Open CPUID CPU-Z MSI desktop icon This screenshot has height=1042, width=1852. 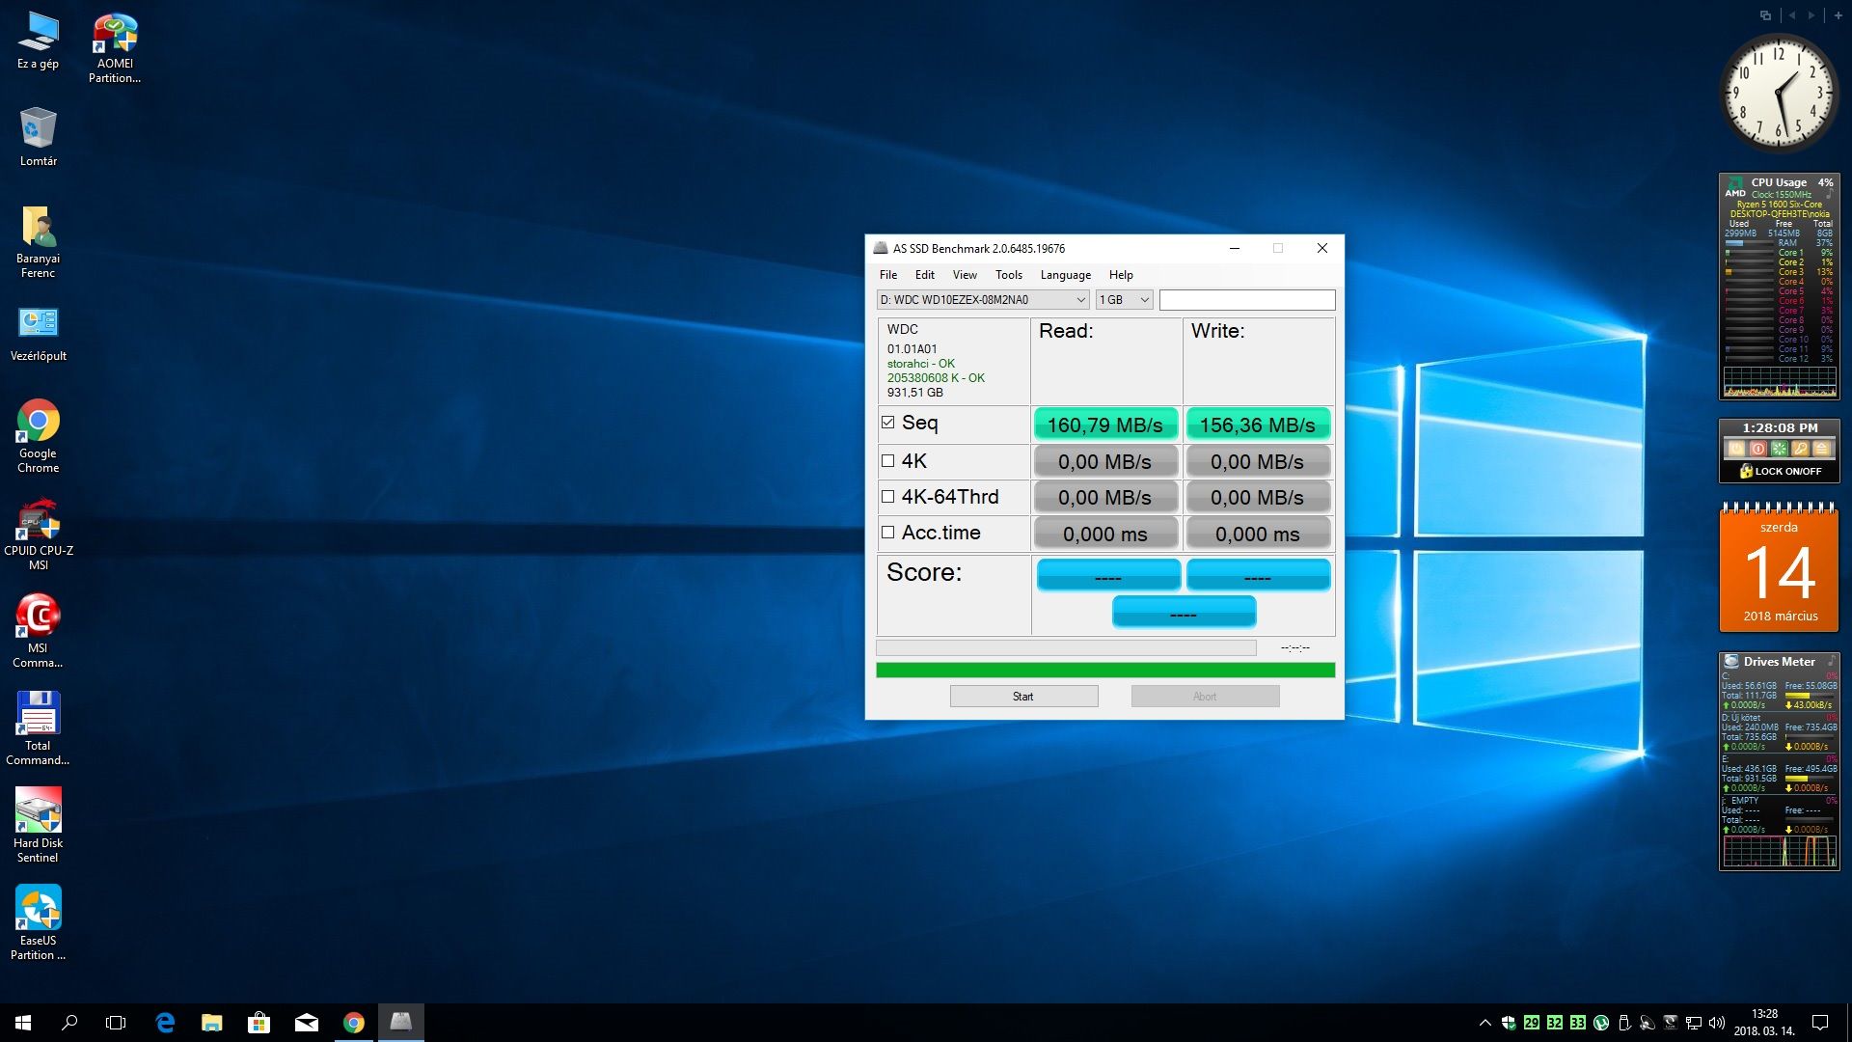[x=39, y=521]
